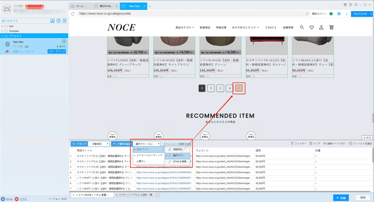The width and height of the screenshot is (374, 202).
Task: Click the 起動 start button
Action: coord(341,198)
